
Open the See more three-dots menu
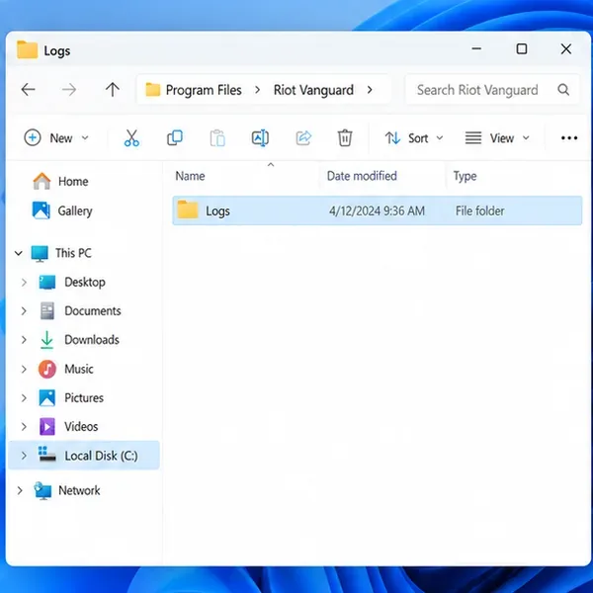[x=569, y=138]
